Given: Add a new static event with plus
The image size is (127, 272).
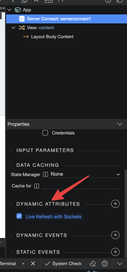Looking at the screenshot, I should pos(115,252).
